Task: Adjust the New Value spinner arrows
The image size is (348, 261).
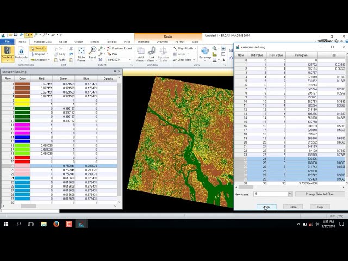Action: [290, 194]
